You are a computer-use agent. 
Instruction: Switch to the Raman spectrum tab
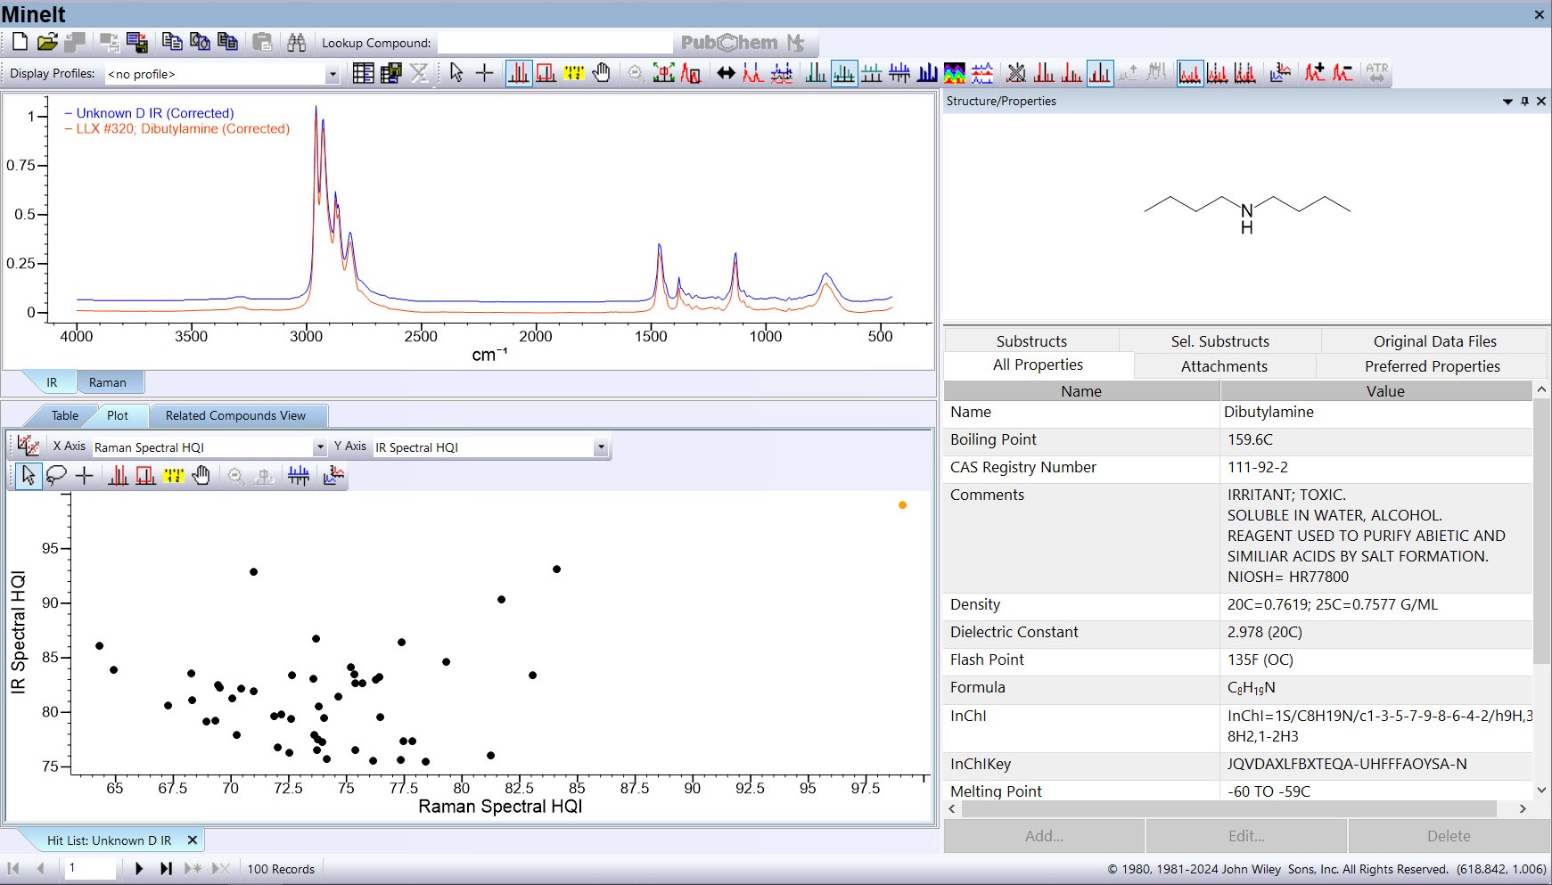pyautogui.click(x=108, y=382)
